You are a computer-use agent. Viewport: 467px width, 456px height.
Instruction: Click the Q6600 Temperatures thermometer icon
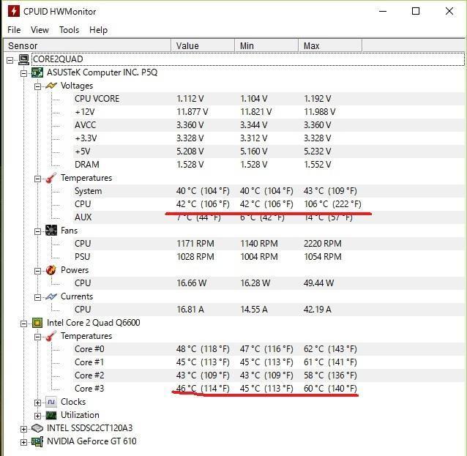tap(51, 336)
